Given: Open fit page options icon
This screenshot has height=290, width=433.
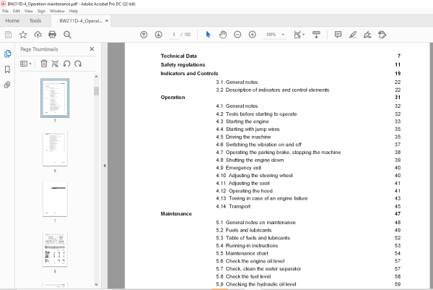Looking at the screenshot, I should coord(299,35).
